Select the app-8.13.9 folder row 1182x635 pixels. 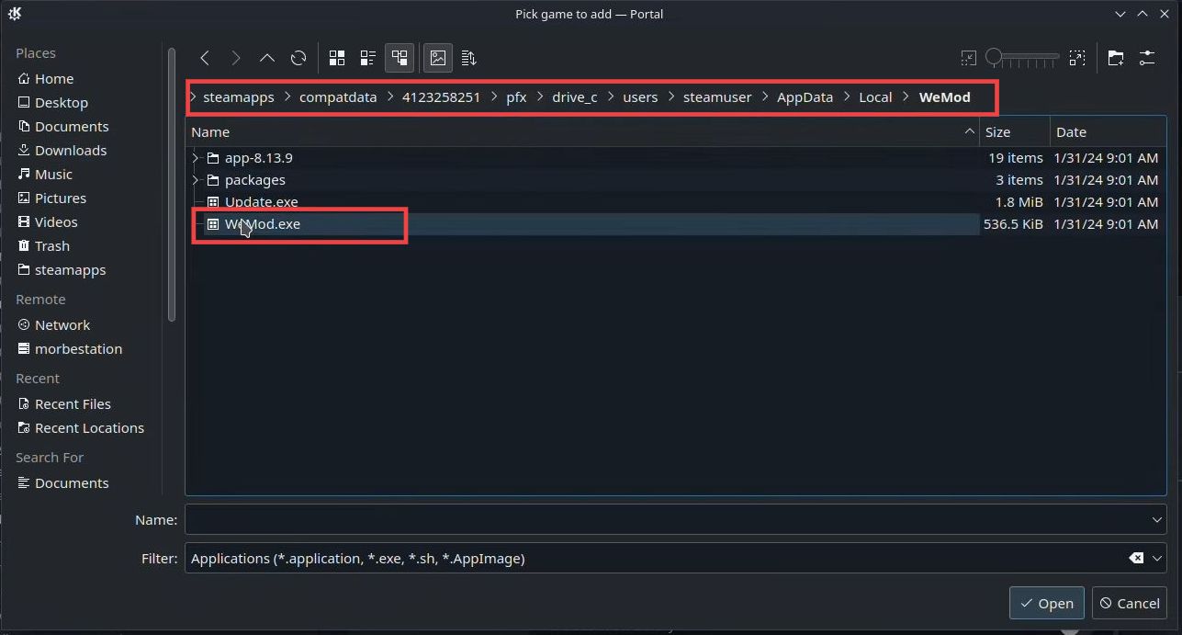[x=675, y=158]
